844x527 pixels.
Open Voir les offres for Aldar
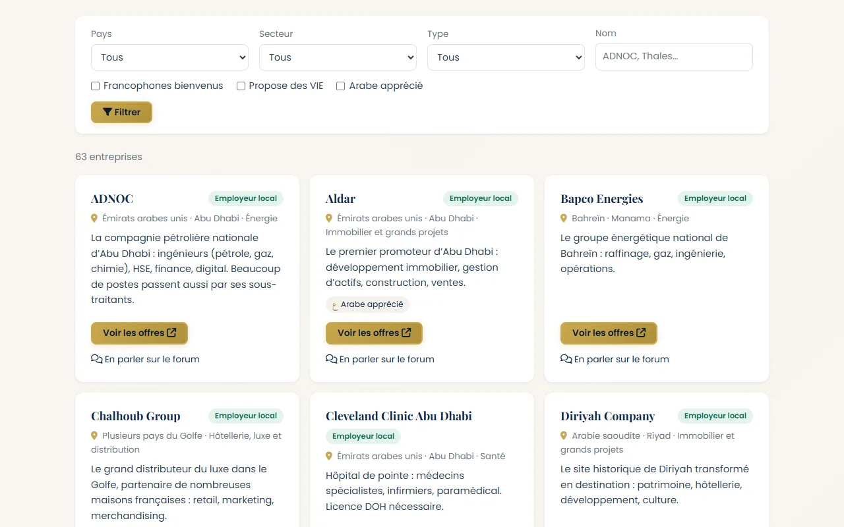tap(374, 333)
